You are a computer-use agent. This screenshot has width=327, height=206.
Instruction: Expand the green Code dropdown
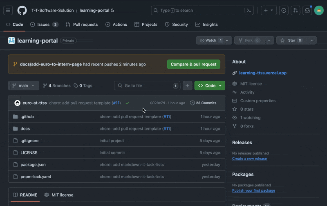click(210, 86)
